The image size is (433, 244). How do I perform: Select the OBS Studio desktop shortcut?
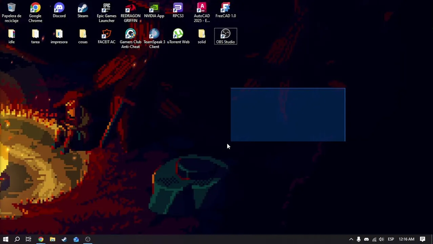pyautogui.click(x=225, y=37)
